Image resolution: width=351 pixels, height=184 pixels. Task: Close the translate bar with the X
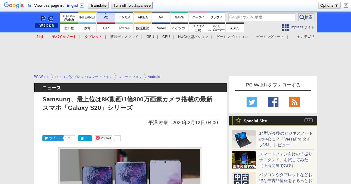[x=346, y=5]
